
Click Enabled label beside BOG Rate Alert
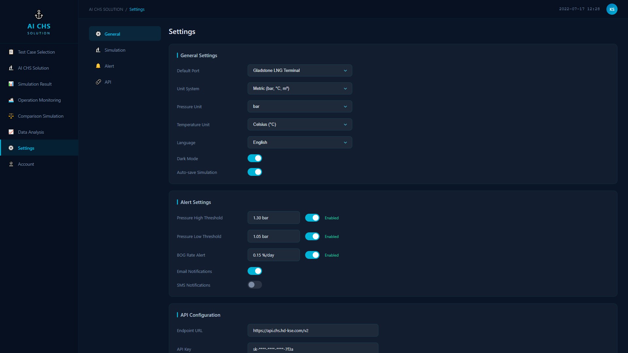332,255
